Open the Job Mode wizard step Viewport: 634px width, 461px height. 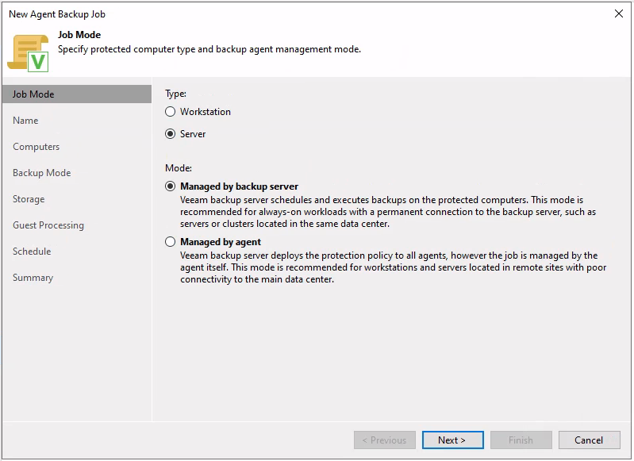77,94
